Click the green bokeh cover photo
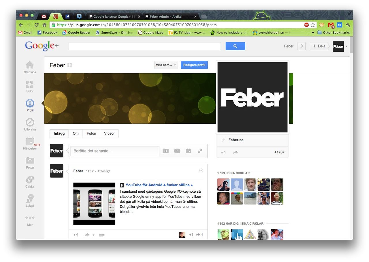 point(130,98)
